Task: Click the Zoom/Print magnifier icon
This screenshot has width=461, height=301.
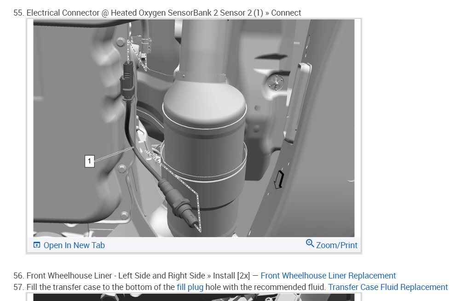Action: pyautogui.click(x=310, y=244)
